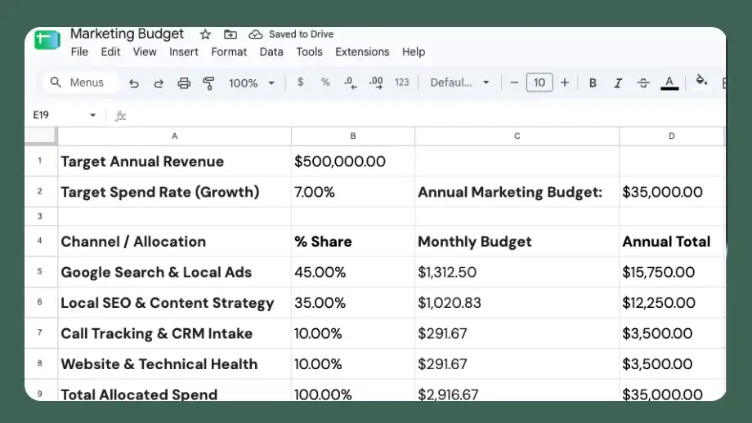
Task: Star the Marketing Budget document
Action: tap(205, 34)
